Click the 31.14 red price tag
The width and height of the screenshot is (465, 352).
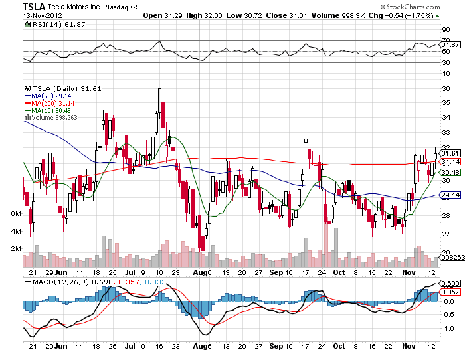(x=450, y=161)
